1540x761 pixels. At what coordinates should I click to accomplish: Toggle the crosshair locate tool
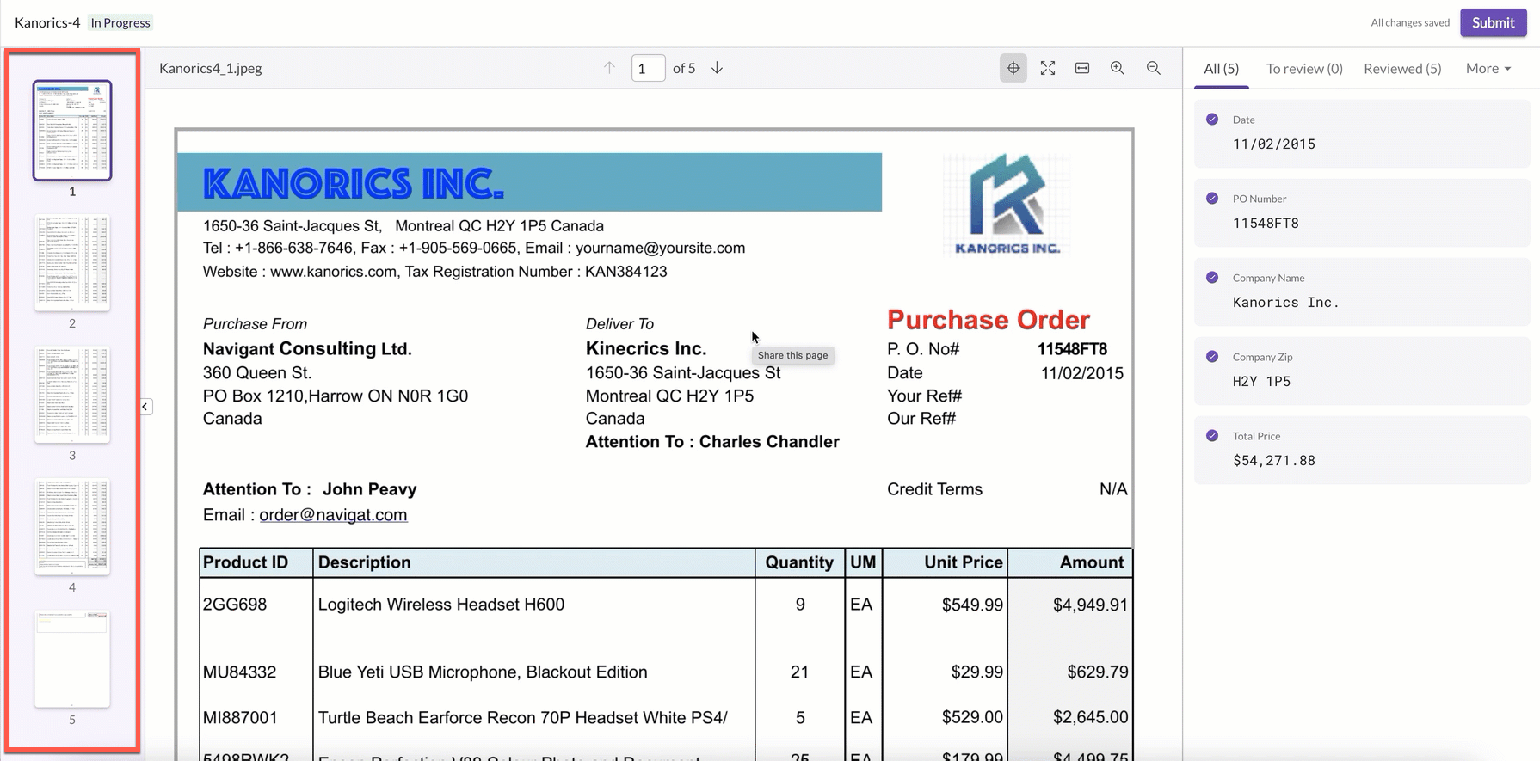click(x=1013, y=68)
